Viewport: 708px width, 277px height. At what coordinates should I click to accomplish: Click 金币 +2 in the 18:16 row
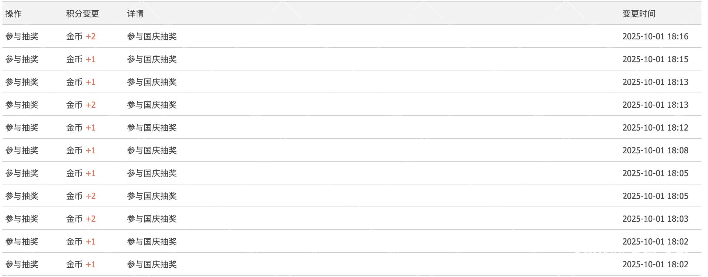coord(81,36)
